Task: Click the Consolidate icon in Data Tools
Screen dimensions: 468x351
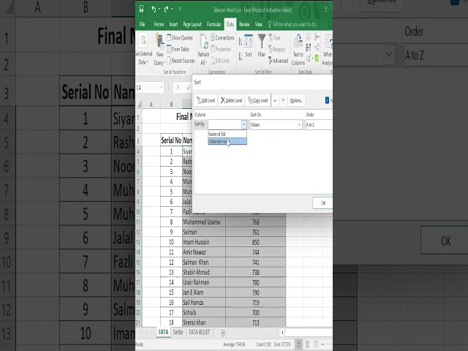Action: 317,37
